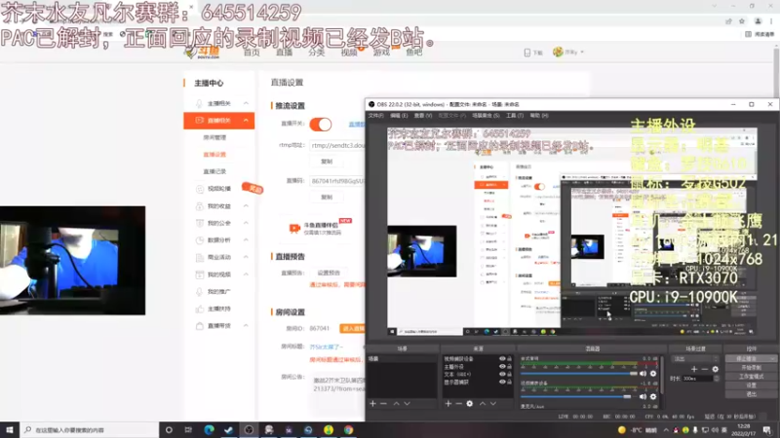Click 工作室模式 in OBS controls
Image resolution: width=780 pixels, height=438 pixels.
(751, 377)
